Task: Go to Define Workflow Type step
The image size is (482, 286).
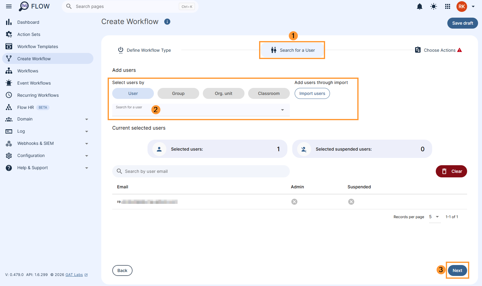Action: (x=144, y=50)
